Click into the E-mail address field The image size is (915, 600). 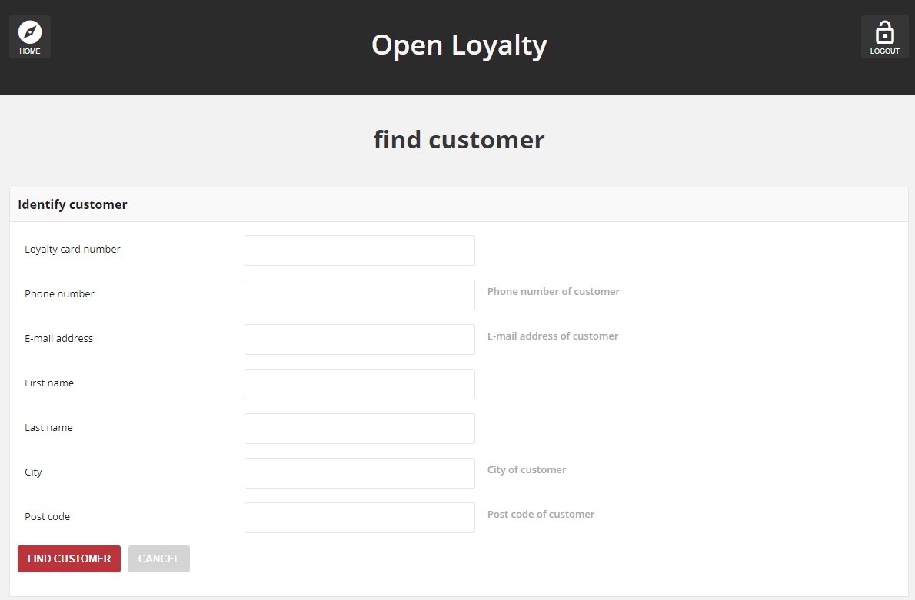pos(360,340)
